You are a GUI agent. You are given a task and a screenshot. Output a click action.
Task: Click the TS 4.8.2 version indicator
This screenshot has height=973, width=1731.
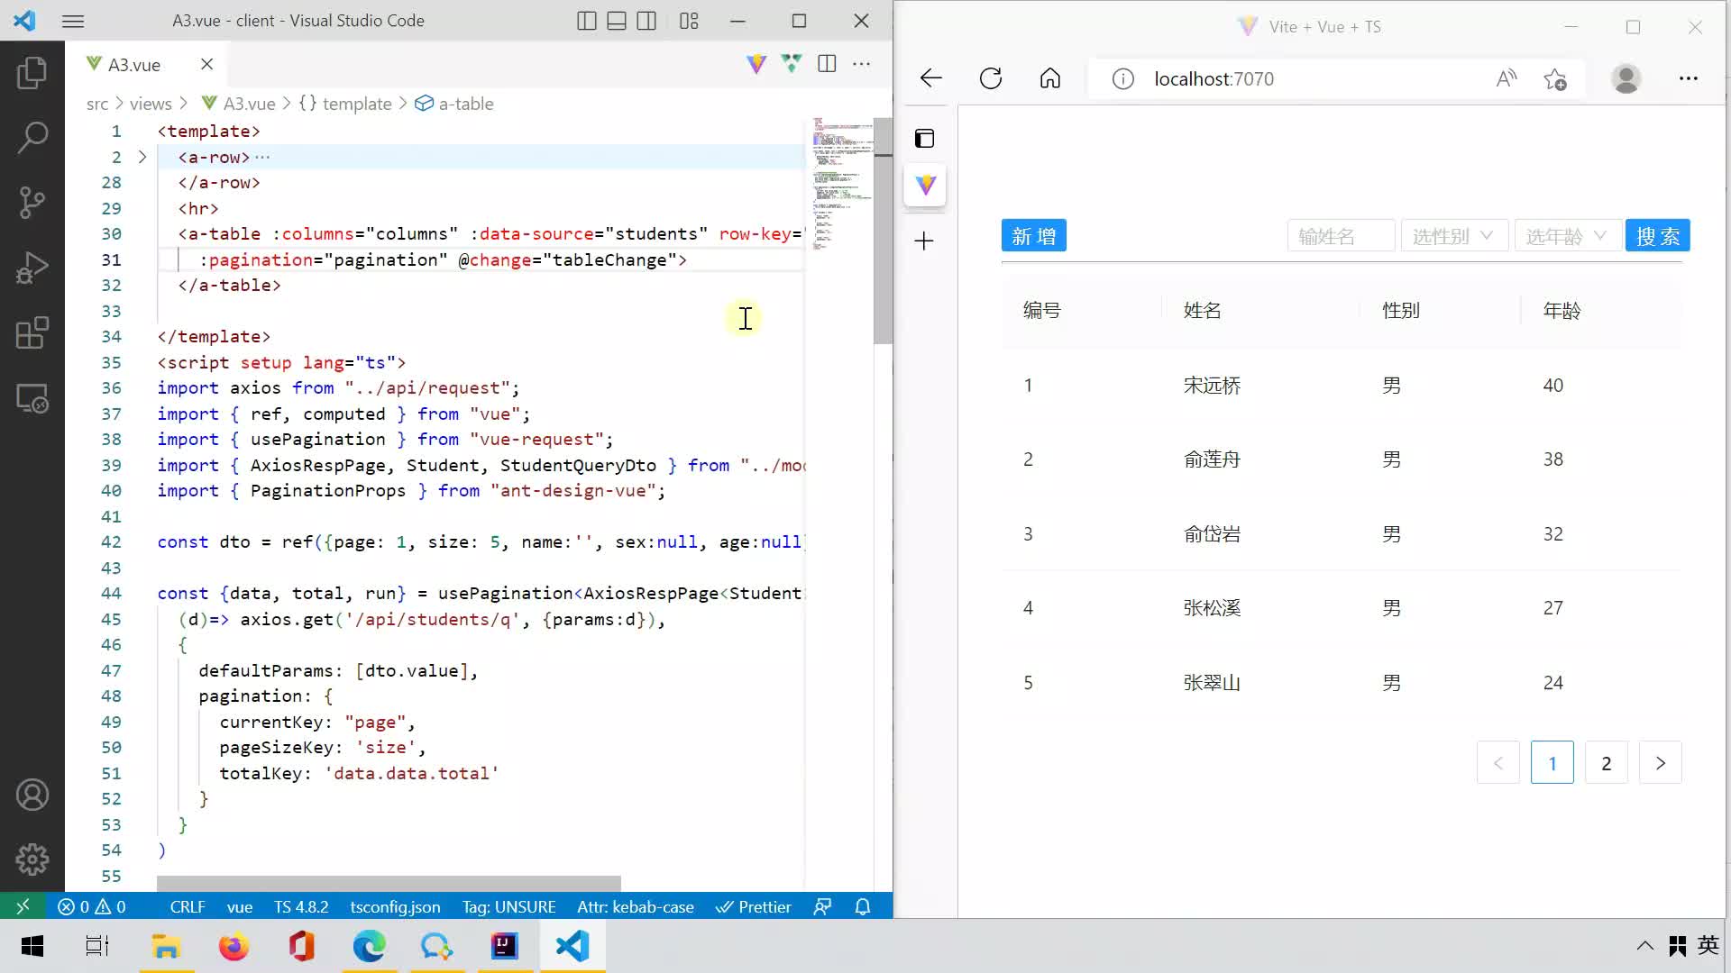(301, 907)
